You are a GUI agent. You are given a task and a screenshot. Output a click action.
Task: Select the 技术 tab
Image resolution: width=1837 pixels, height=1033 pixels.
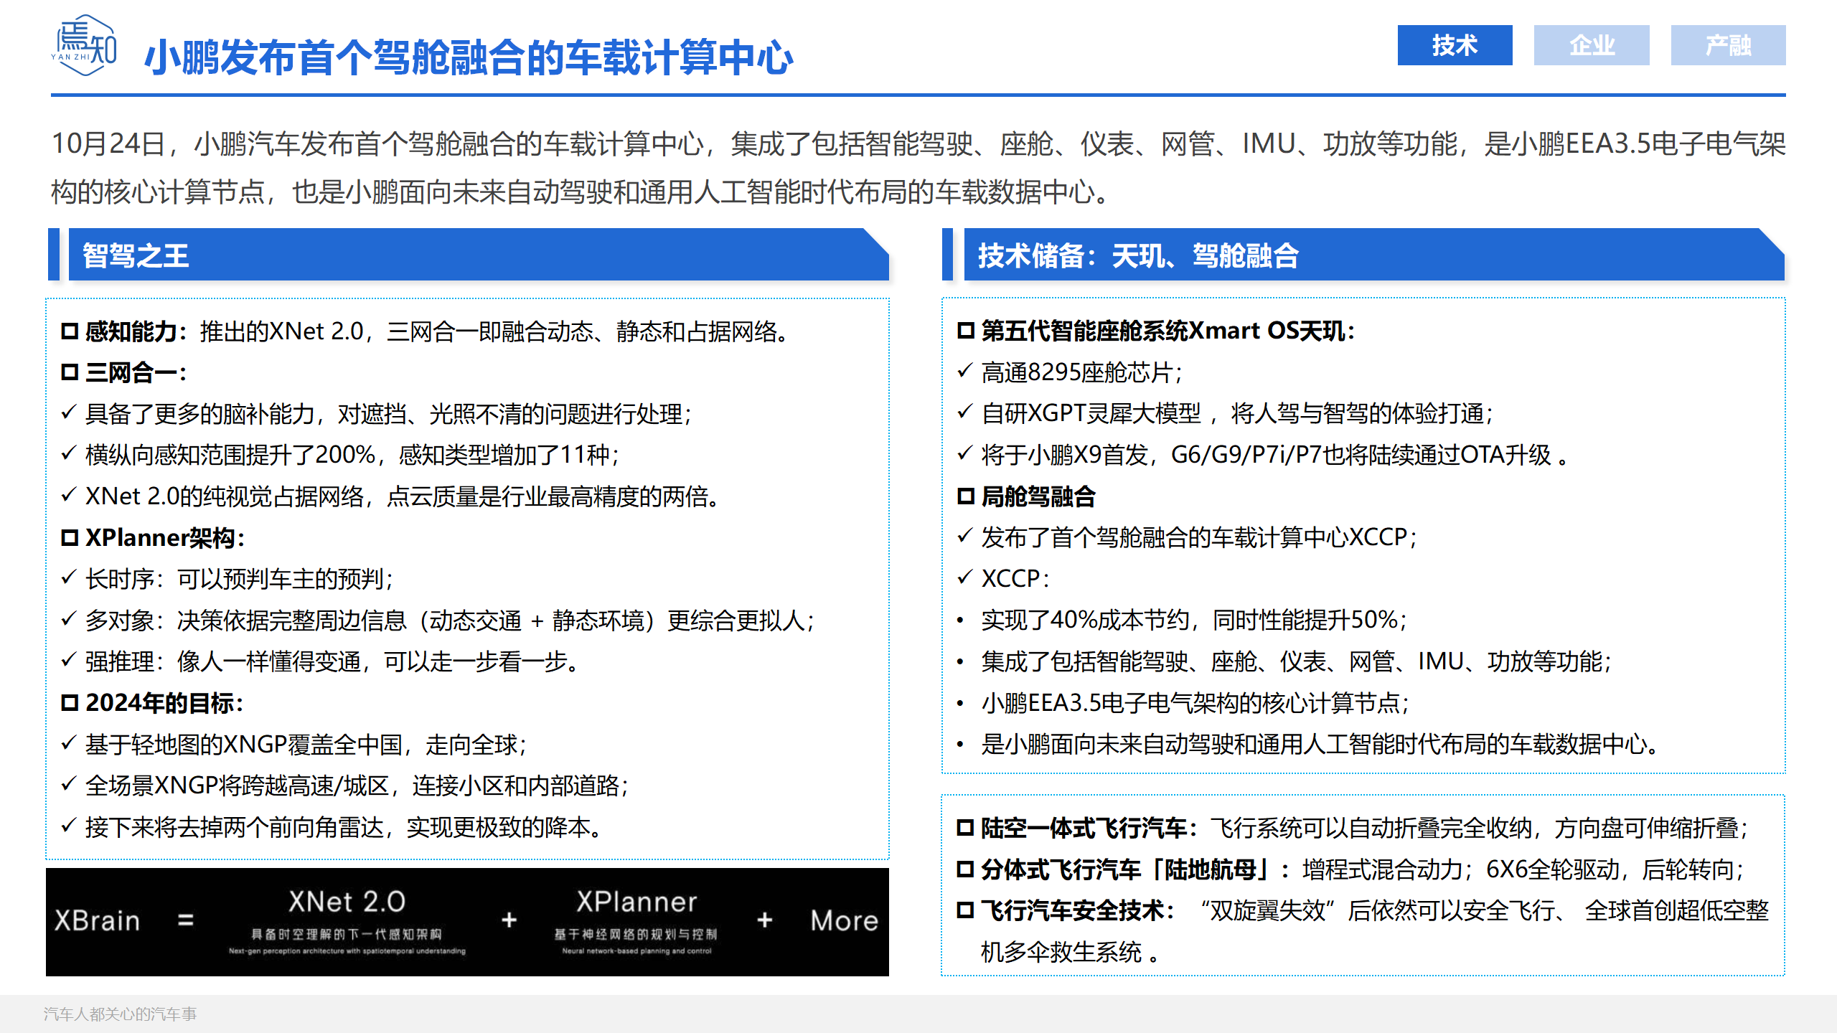(1455, 45)
